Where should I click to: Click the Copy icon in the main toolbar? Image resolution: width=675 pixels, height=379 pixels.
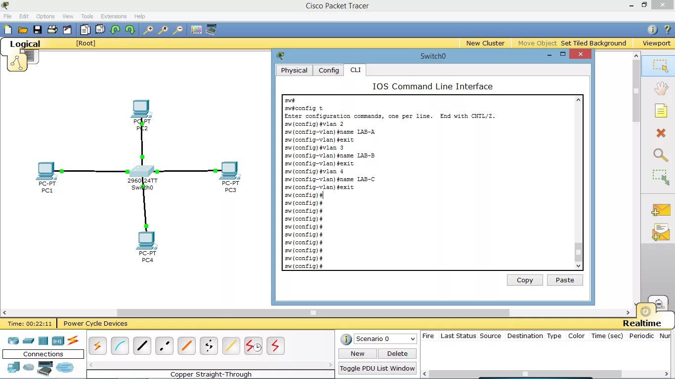tap(85, 30)
